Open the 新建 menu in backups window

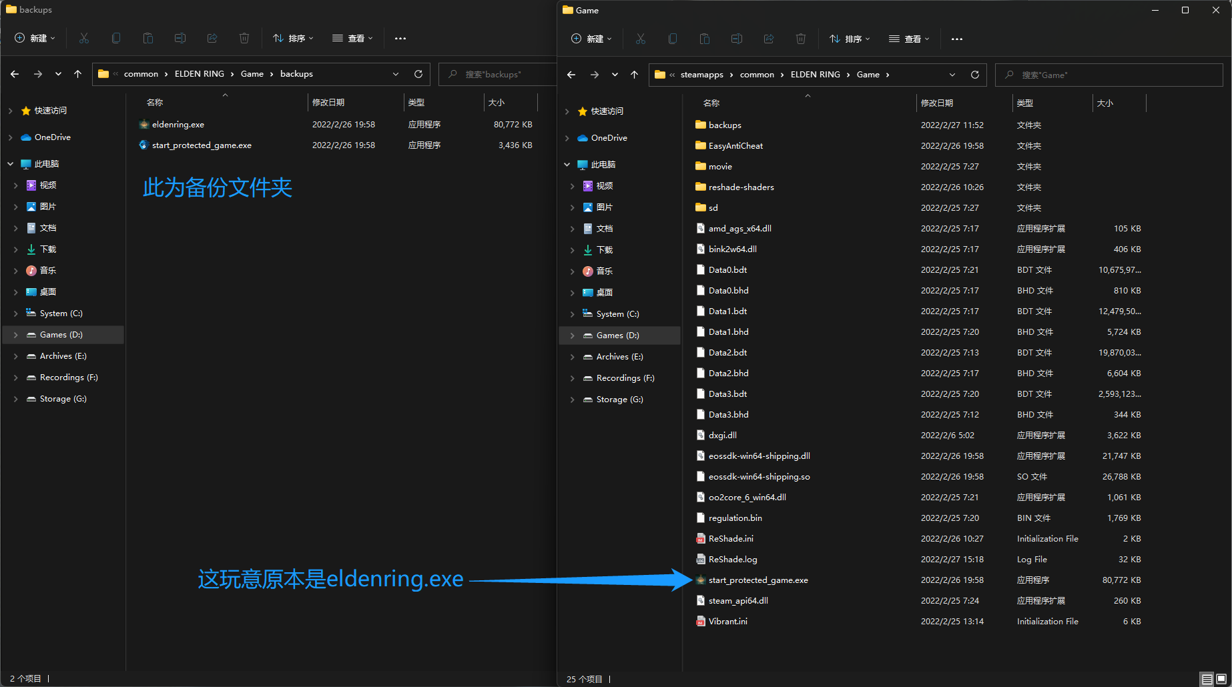click(x=35, y=38)
